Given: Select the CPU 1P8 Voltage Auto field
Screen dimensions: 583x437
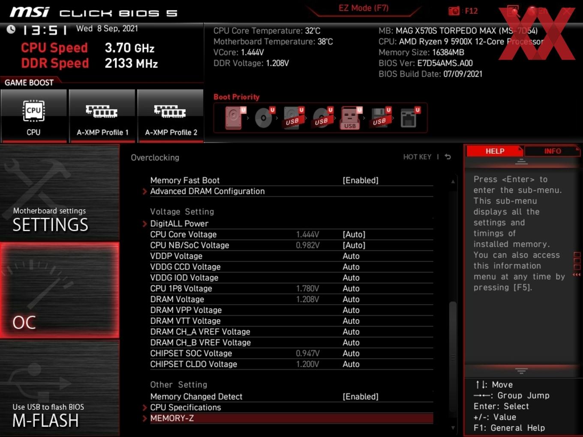Looking at the screenshot, I should click(x=351, y=289).
